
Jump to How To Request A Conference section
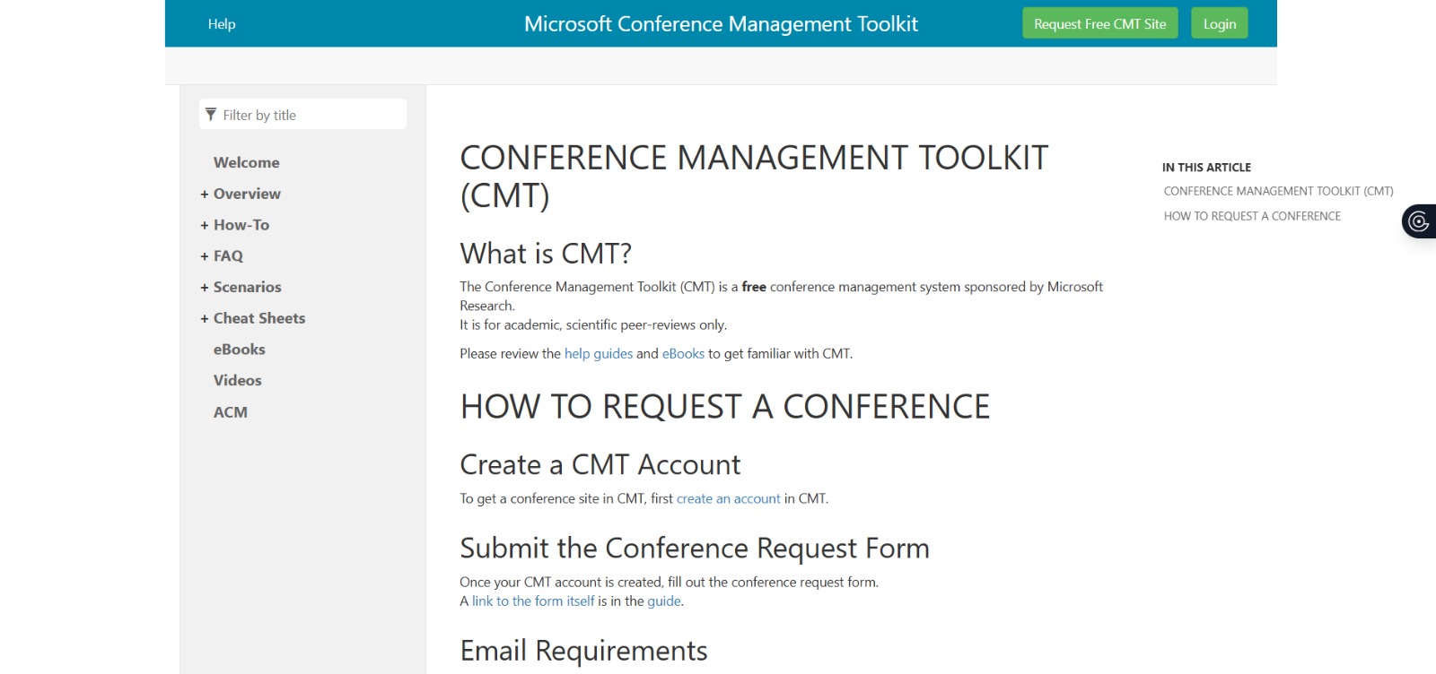click(1252, 216)
